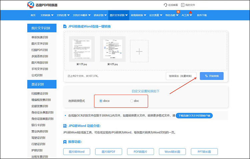The width and height of the screenshot is (250, 159).
Task: Click the icon beside JPG转Word 功能介绍
Action: (65, 126)
